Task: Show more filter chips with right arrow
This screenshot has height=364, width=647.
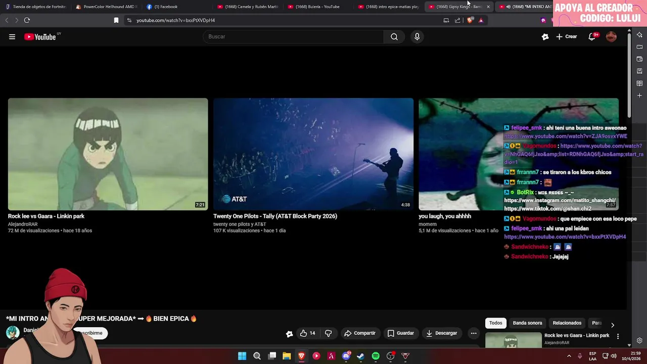Action: (613, 325)
